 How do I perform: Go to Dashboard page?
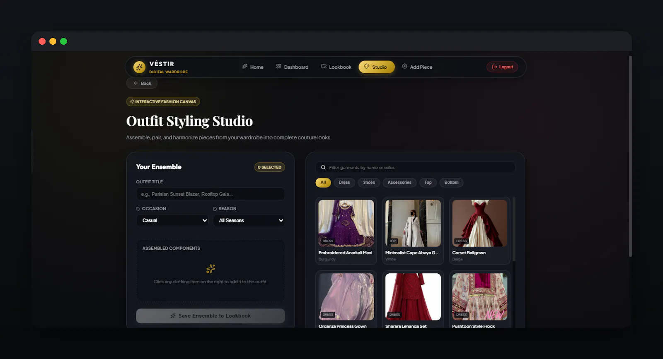(292, 67)
